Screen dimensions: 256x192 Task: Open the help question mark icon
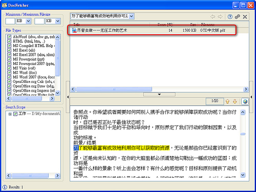[x=230, y=16]
